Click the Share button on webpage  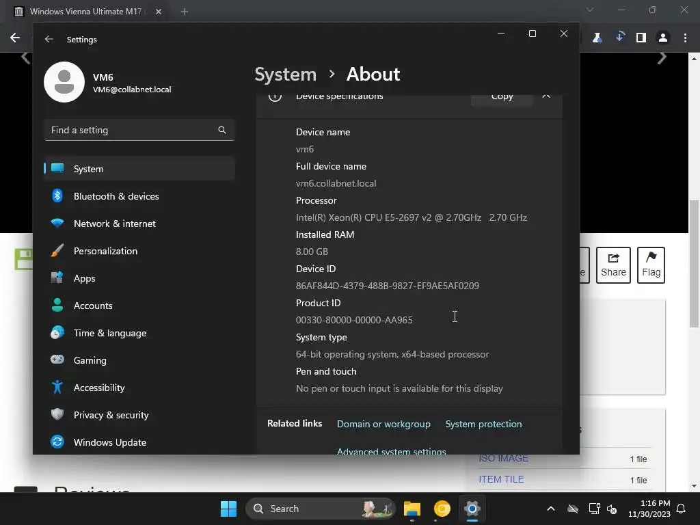pyautogui.click(x=613, y=265)
